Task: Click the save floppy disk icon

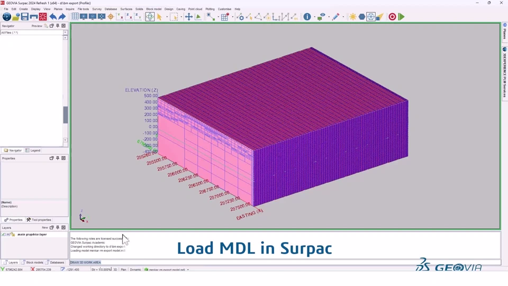Action: pos(25,17)
